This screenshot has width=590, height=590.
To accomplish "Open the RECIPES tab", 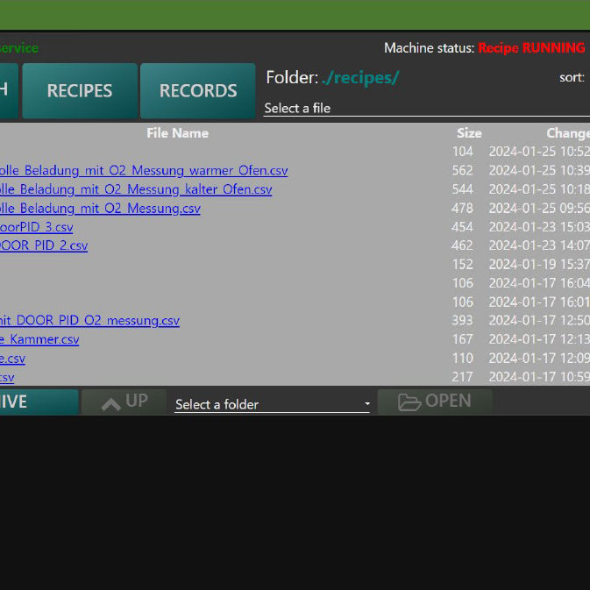I will [80, 90].
